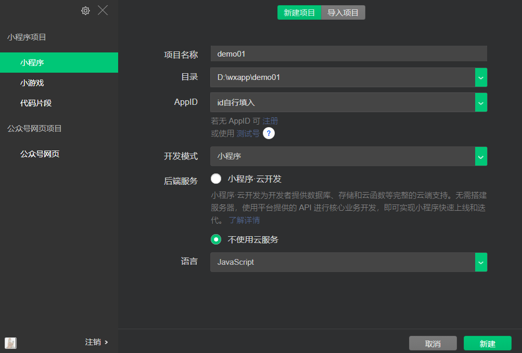Click the 公众号网页项目 section heading
522x353 pixels.
34,129
